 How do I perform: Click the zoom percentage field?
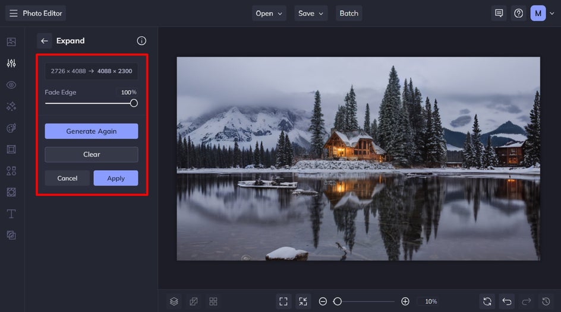click(431, 302)
